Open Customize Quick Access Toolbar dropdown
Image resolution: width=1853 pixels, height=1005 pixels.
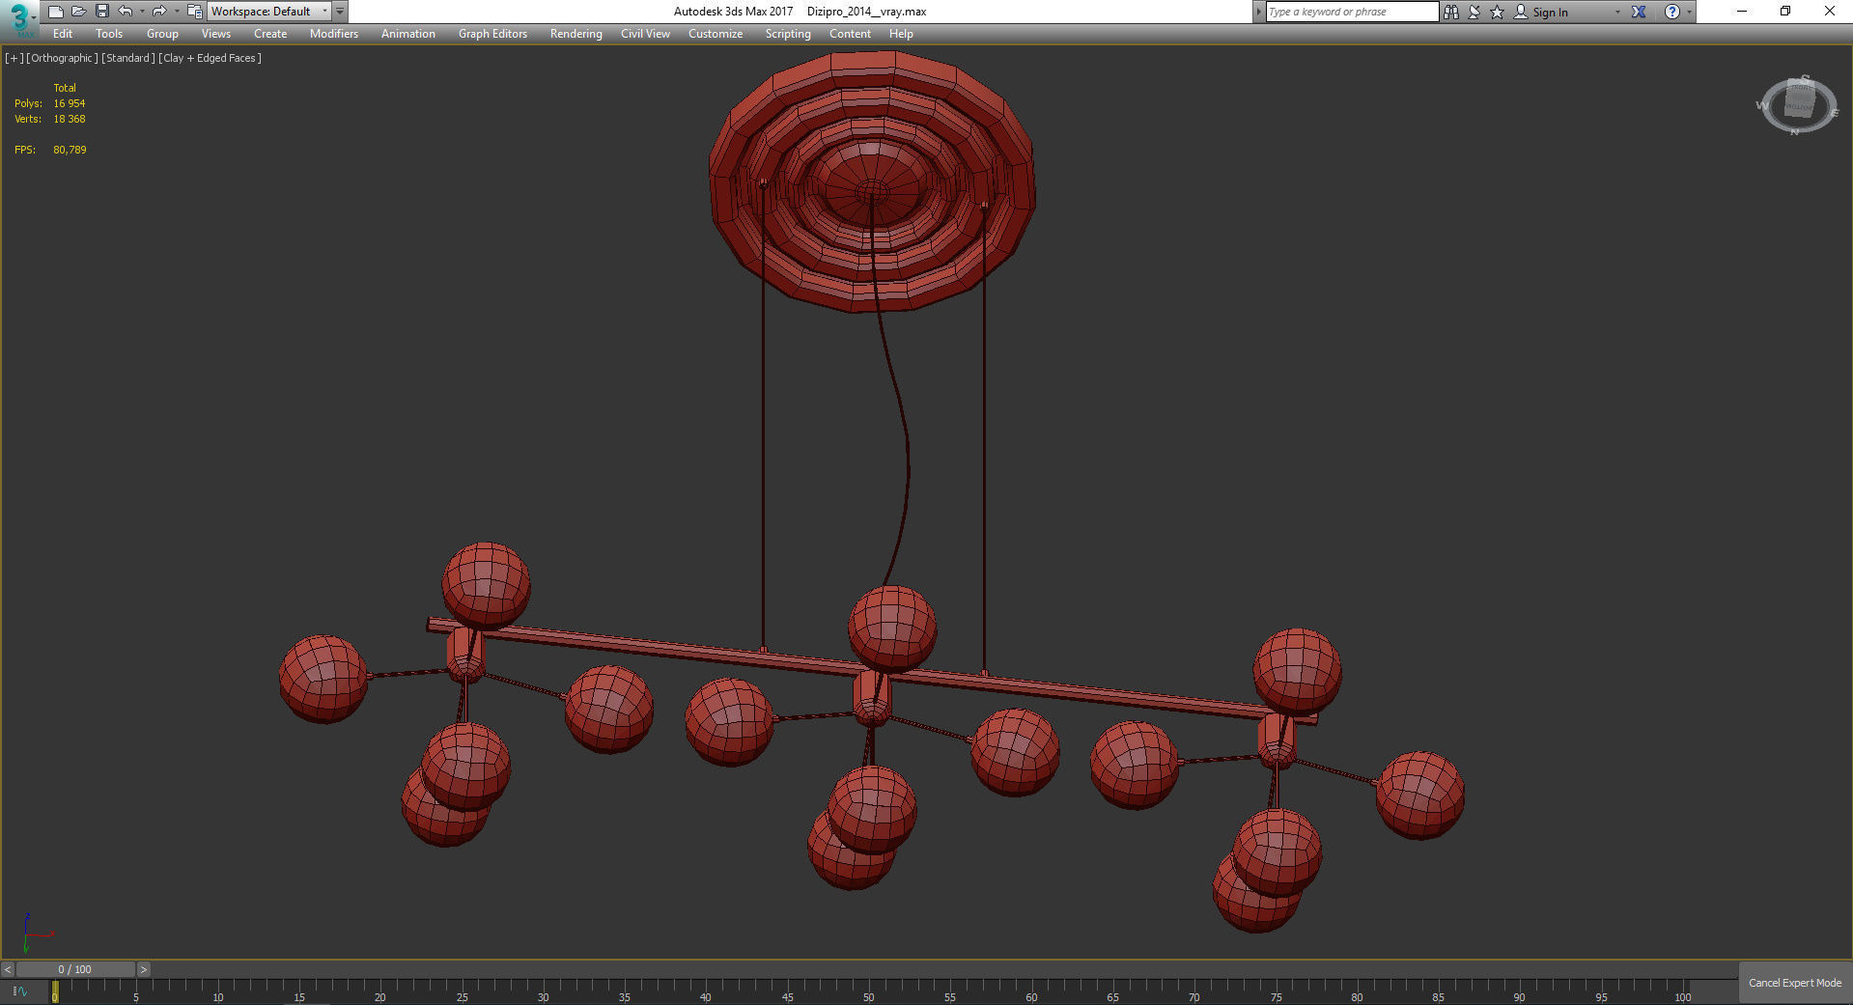[x=340, y=12]
